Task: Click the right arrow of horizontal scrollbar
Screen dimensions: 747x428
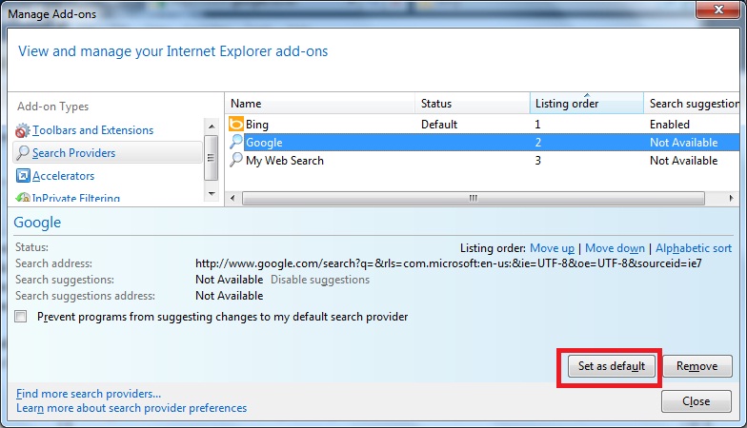Action: [731, 198]
